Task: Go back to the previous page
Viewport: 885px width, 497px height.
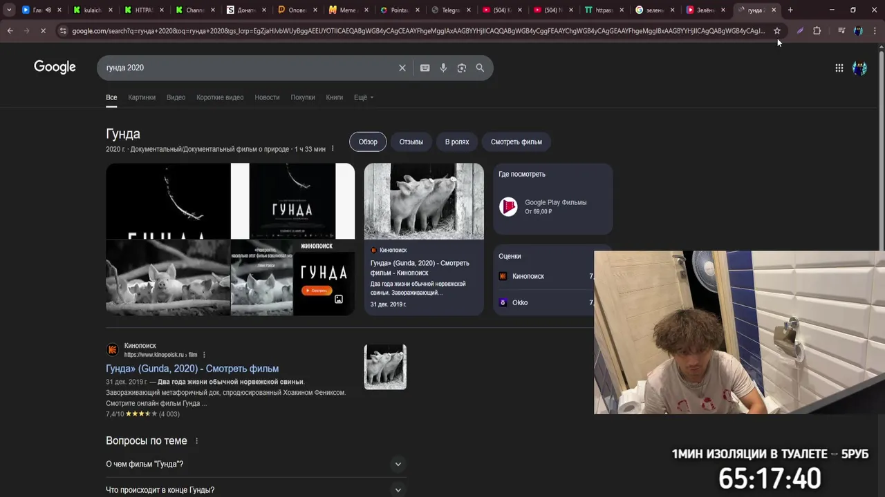Action: point(10,30)
